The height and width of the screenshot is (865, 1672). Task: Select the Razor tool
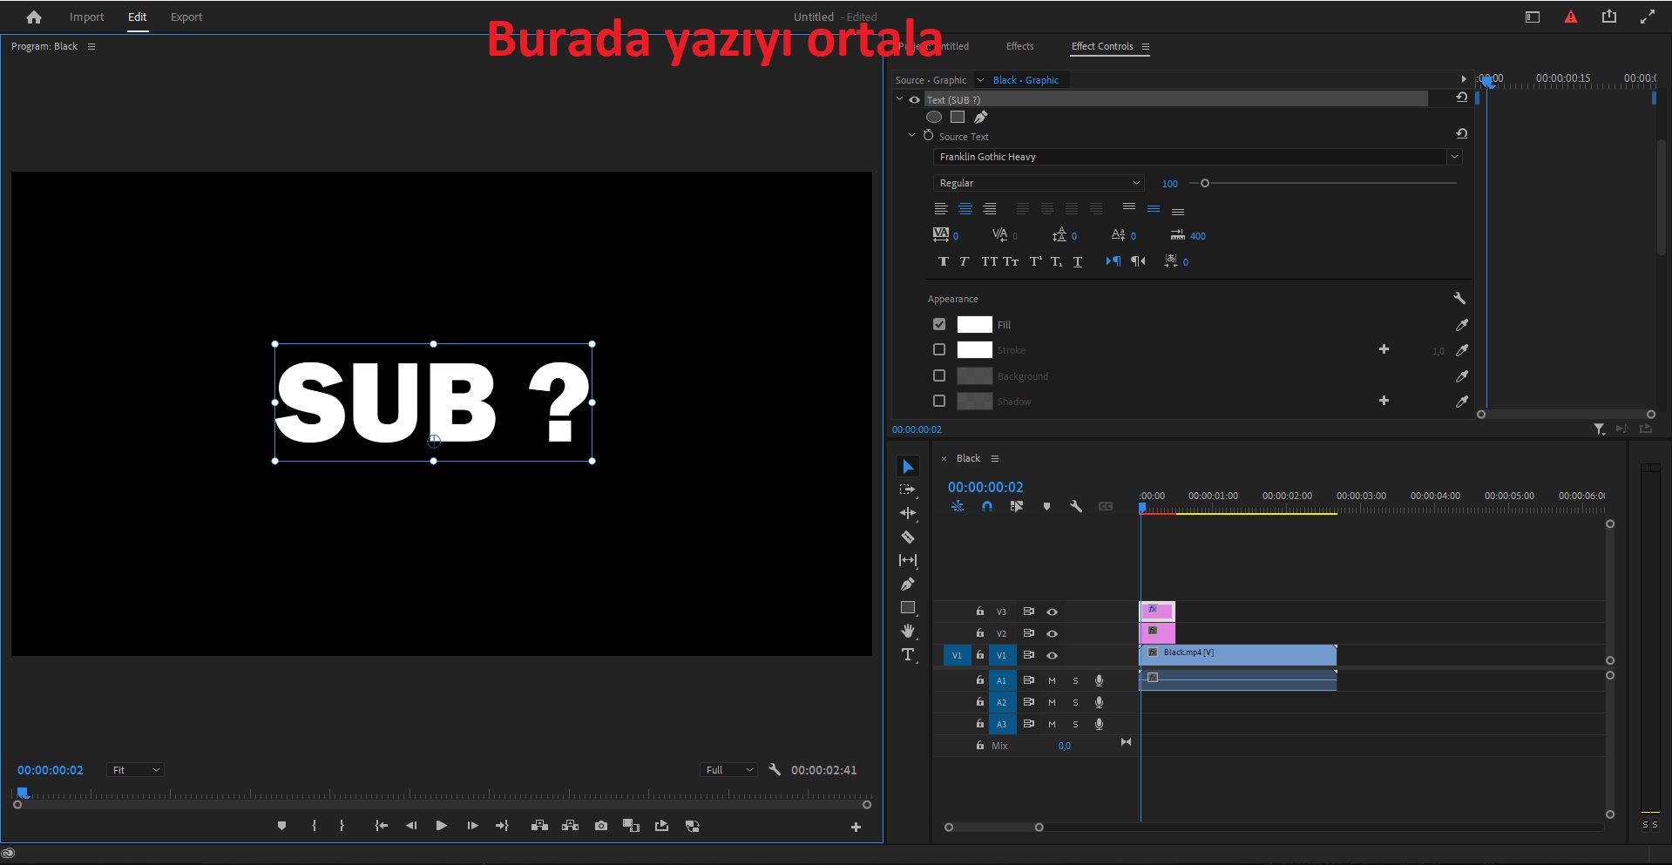point(909,537)
